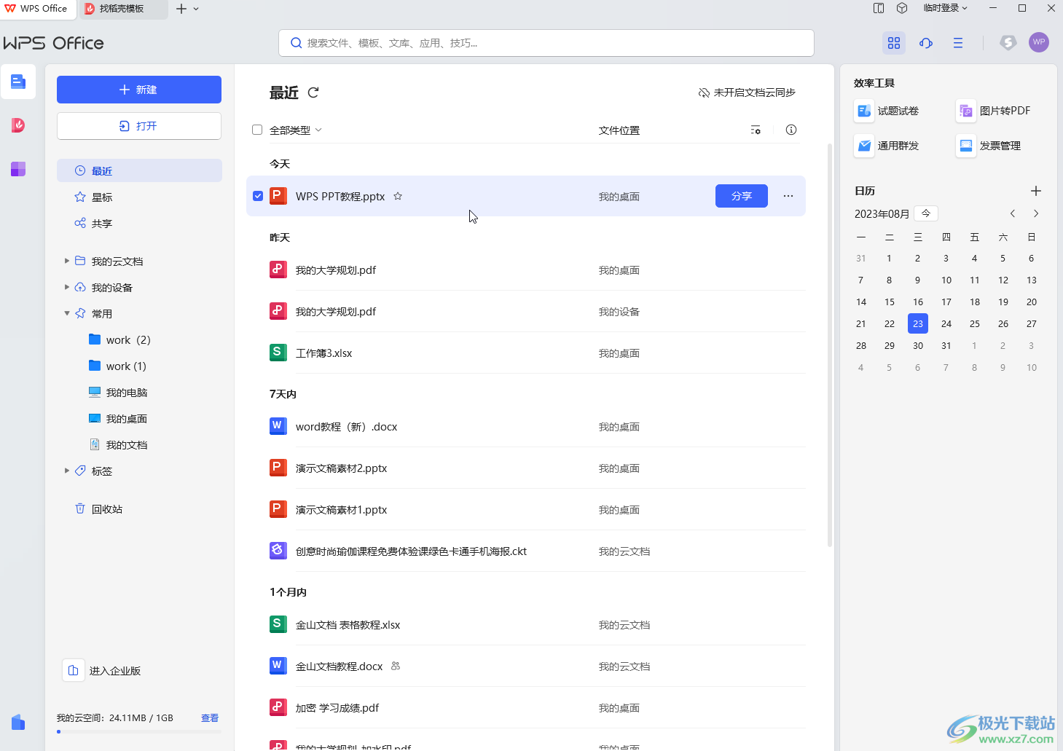The image size is (1063, 751).
Task: Switch to grid view
Action: [x=894, y=43]
